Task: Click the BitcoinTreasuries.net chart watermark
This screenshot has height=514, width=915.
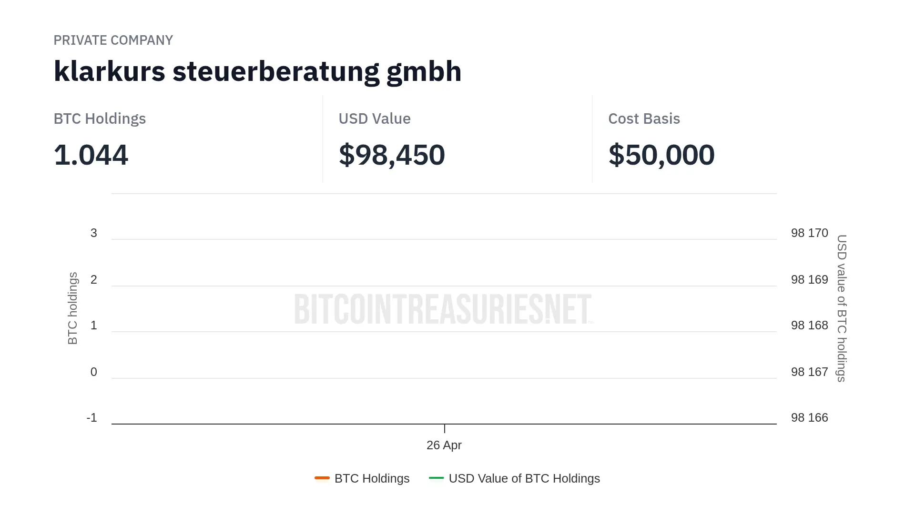Action: click(x=443, y=309)
